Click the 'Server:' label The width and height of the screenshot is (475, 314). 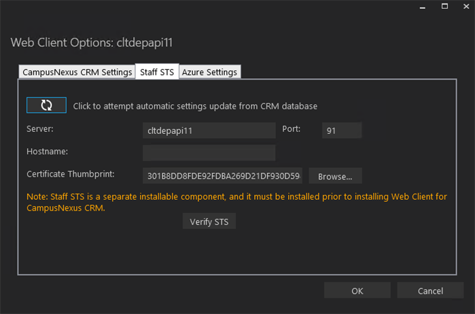click(40, 129)
